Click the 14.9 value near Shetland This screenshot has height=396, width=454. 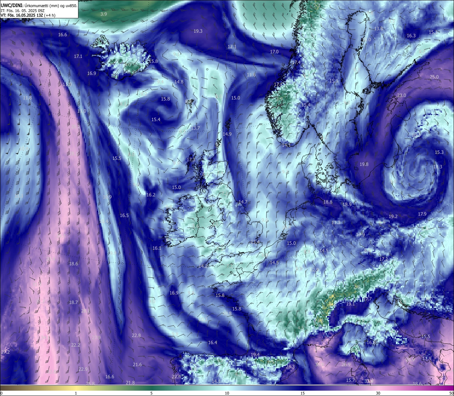pyautogui.click(x=227, y=134)
